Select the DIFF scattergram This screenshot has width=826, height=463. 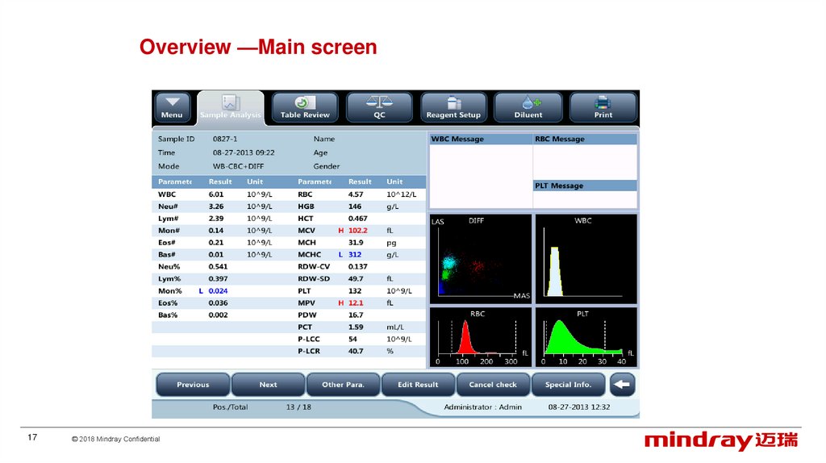point(481,259)
